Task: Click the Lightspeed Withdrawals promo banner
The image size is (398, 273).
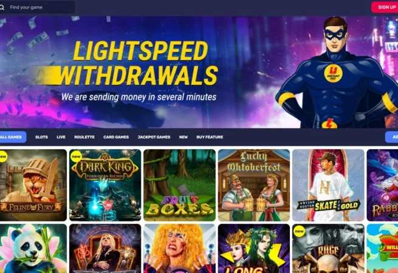Action: click(199, 72)
